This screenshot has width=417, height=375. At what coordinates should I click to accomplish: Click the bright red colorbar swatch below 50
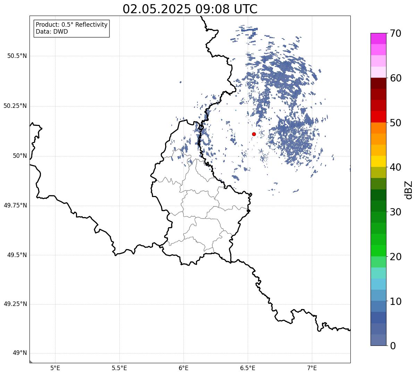tap(378, 117)
